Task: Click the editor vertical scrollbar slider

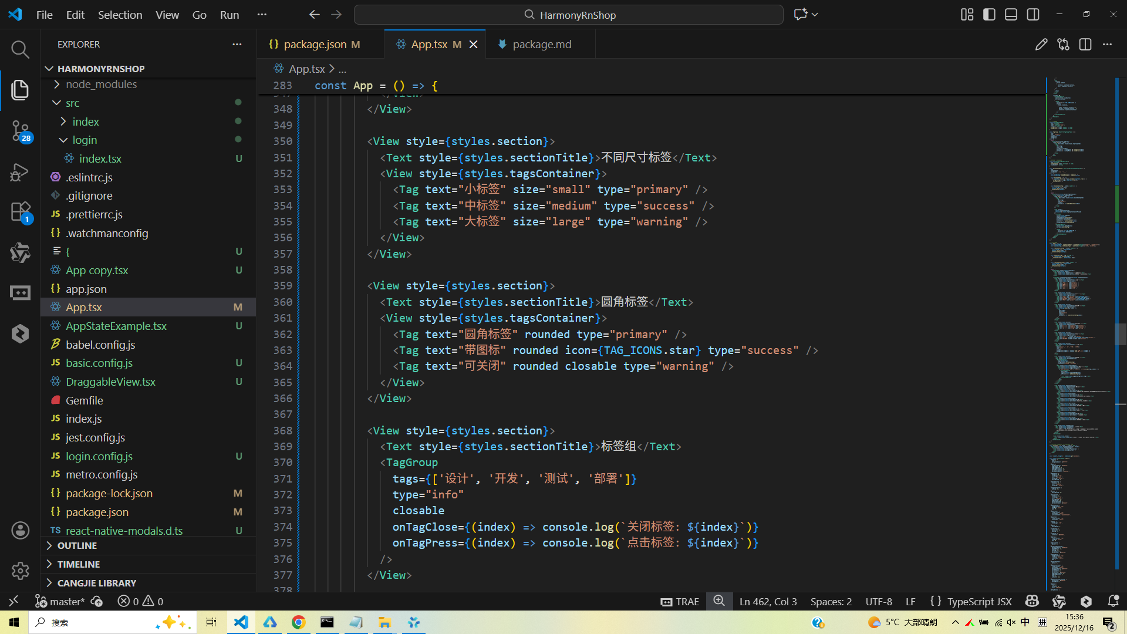Action: [x=1120, y=335]
